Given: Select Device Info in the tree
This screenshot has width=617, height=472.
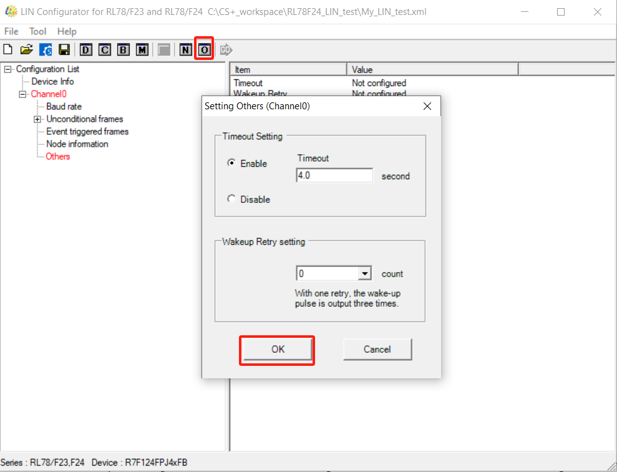Looking at the screenshot, I should point(53,82).
